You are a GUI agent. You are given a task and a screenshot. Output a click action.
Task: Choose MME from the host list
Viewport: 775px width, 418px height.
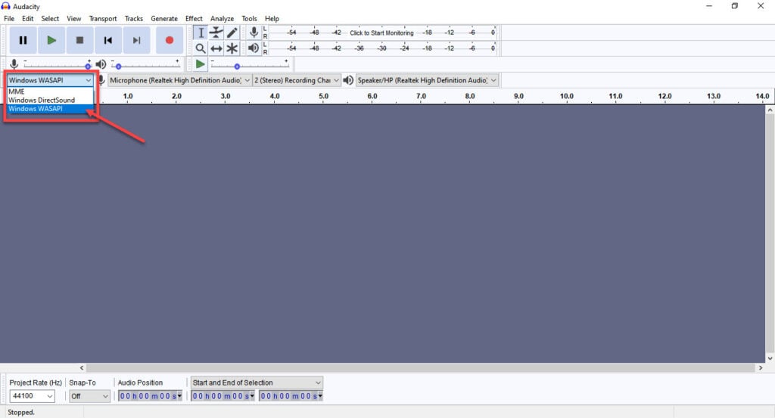pos(50,91)
